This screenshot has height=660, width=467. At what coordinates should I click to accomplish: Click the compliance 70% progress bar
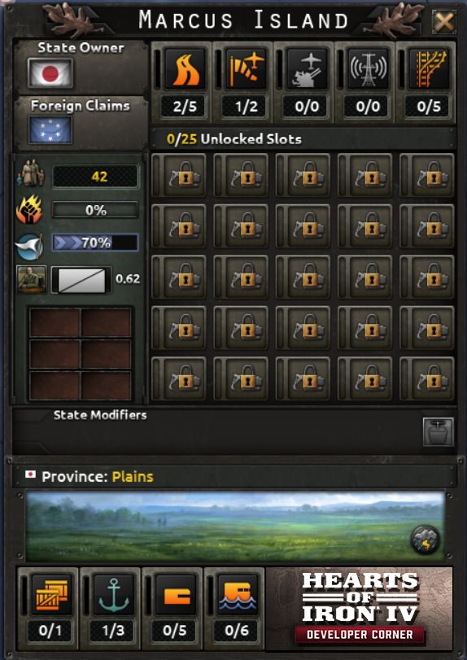click(x=95, y=243)
